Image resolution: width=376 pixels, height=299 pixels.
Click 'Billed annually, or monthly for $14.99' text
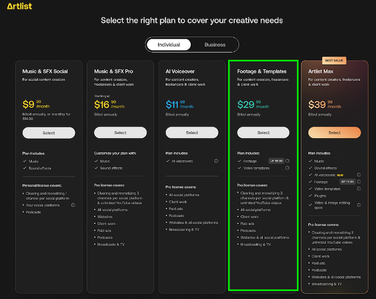(x=46, y=116)
